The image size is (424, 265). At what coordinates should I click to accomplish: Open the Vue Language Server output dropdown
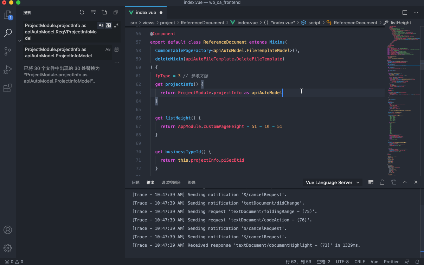click(x=333, y=182)
